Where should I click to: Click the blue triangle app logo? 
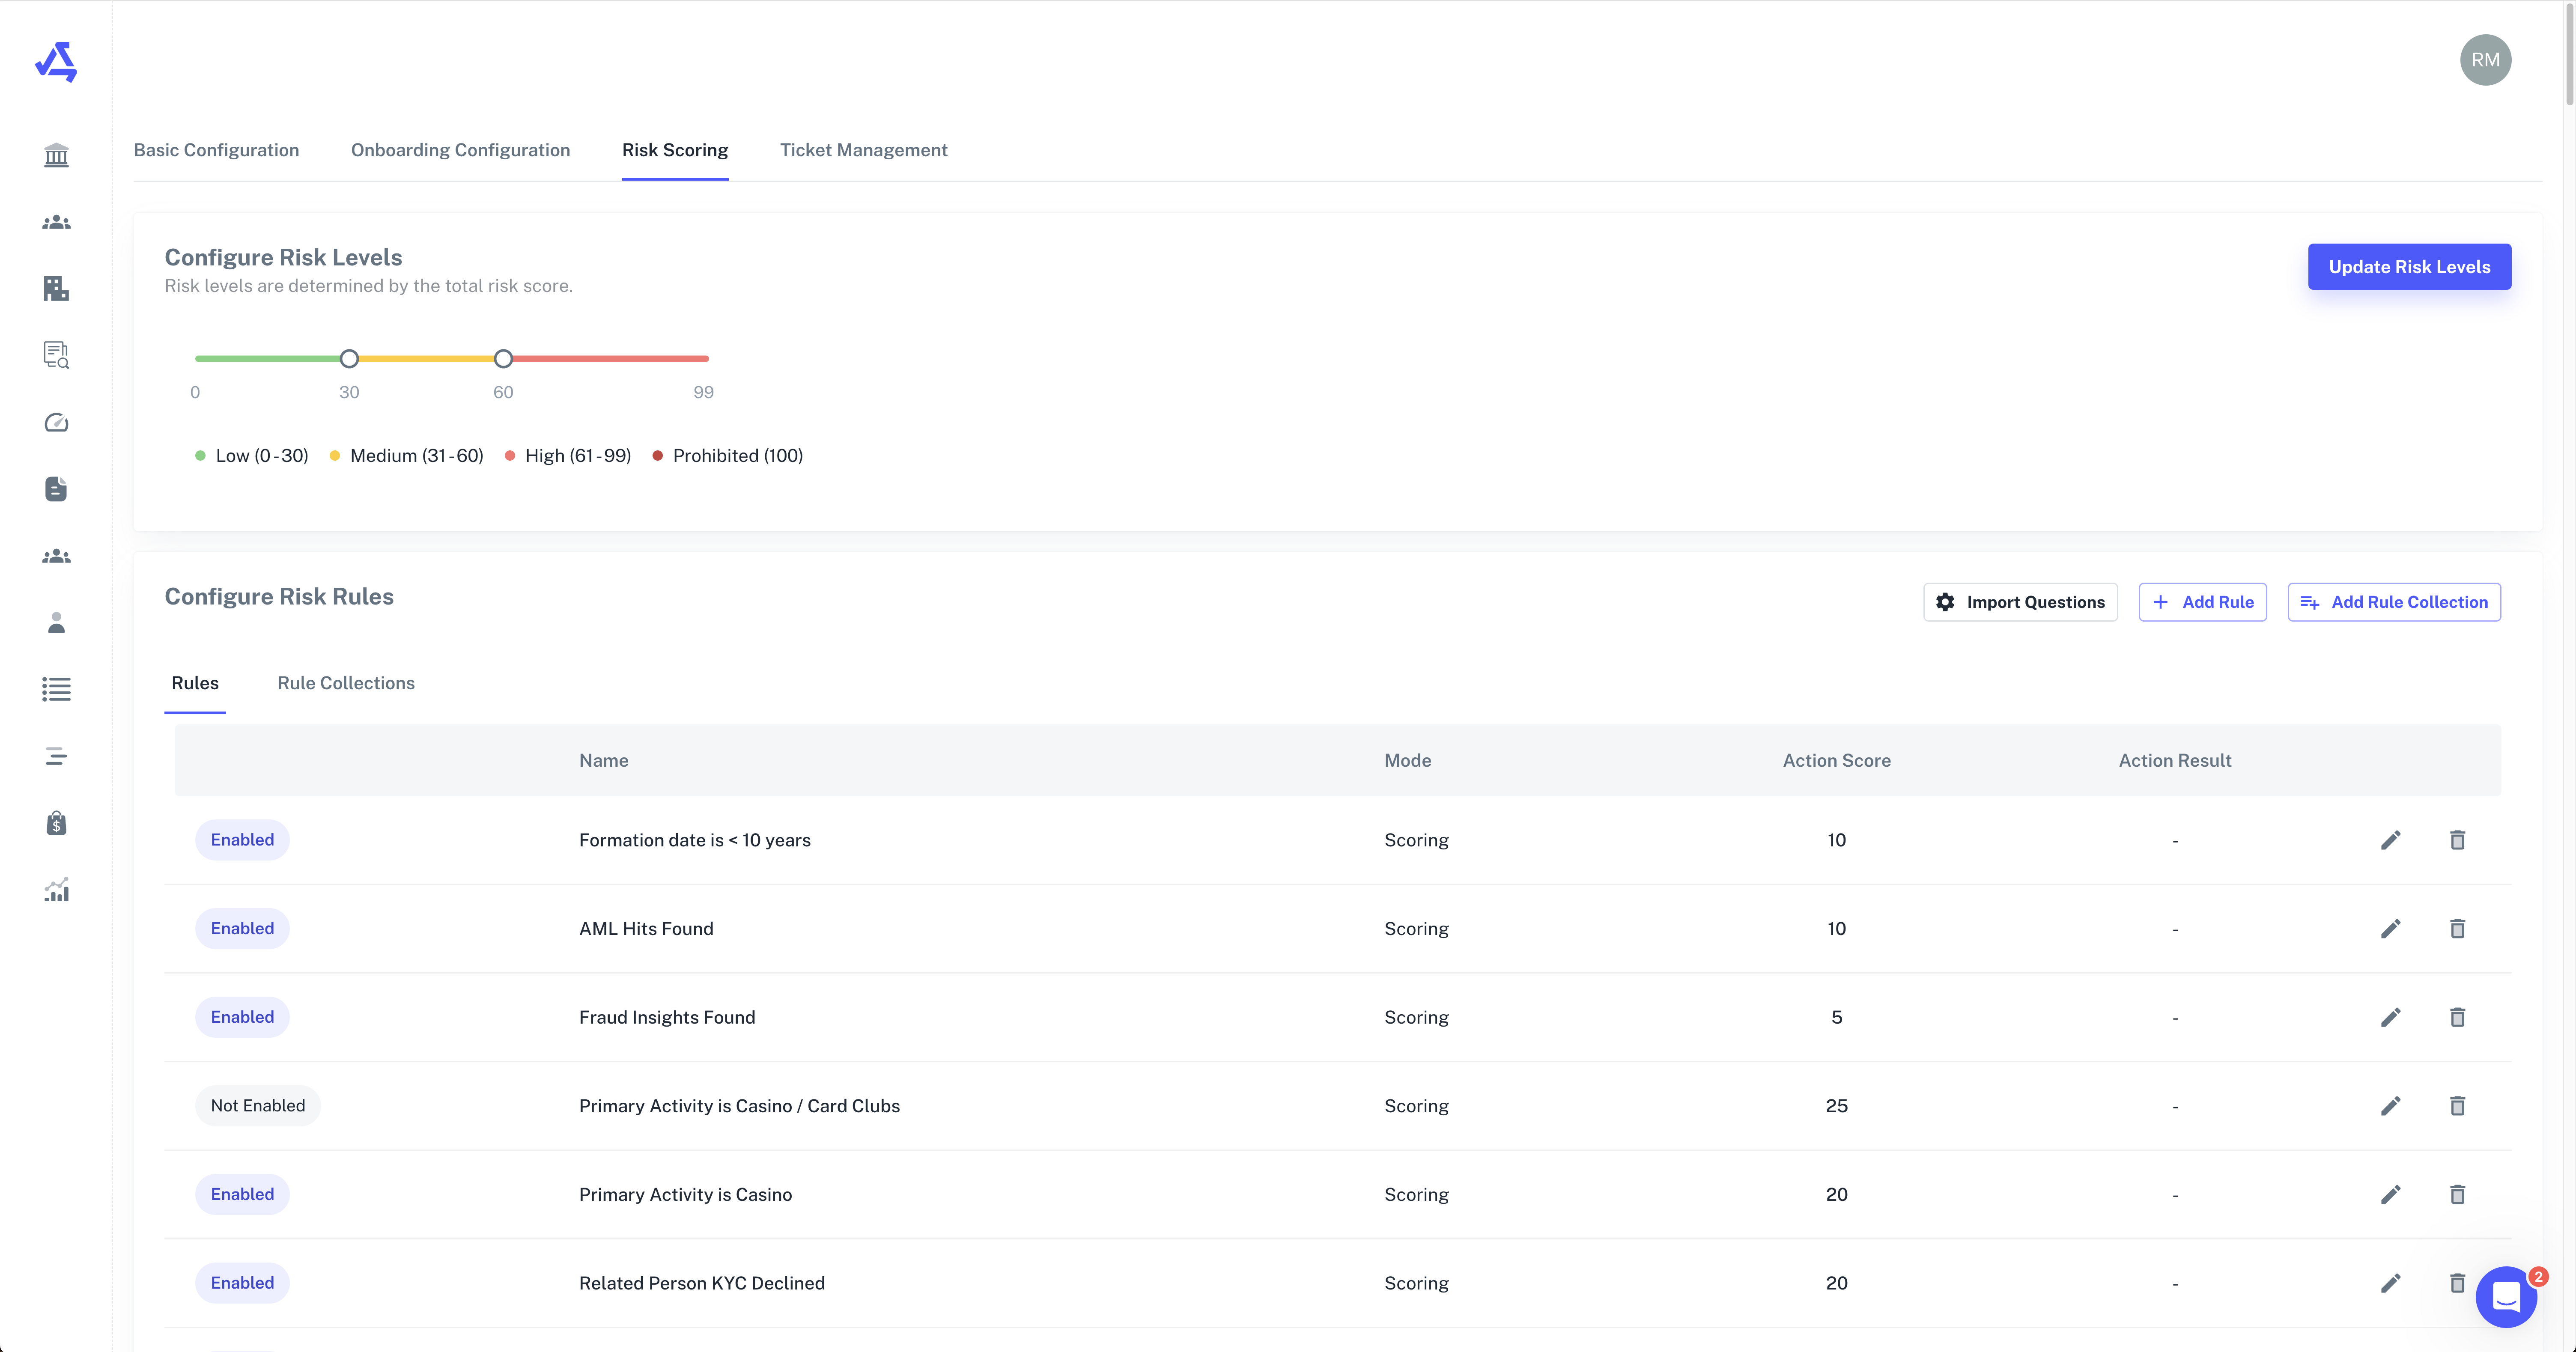pyautogui.click(x=56, y=62)
